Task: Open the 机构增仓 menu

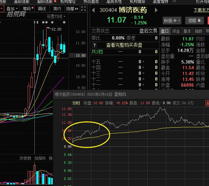Action: 68,2
